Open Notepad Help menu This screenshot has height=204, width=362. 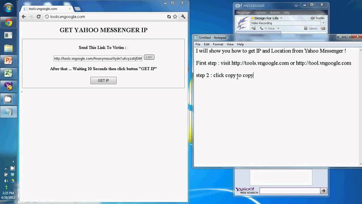point(240,44)
